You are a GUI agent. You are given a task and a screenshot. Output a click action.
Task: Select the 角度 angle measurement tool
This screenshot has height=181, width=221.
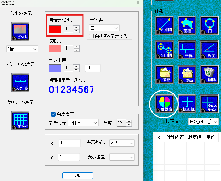tap(209, 50)
